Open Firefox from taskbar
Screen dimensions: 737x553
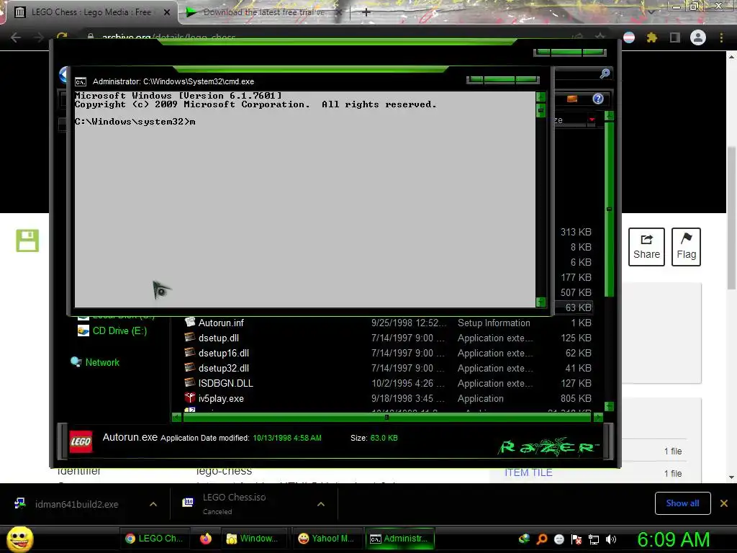tap(205, 539)
